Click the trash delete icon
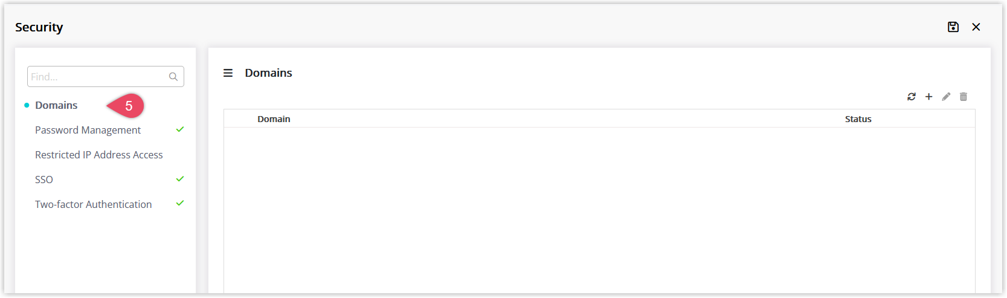1007x298 pixels. click(964, 97)
